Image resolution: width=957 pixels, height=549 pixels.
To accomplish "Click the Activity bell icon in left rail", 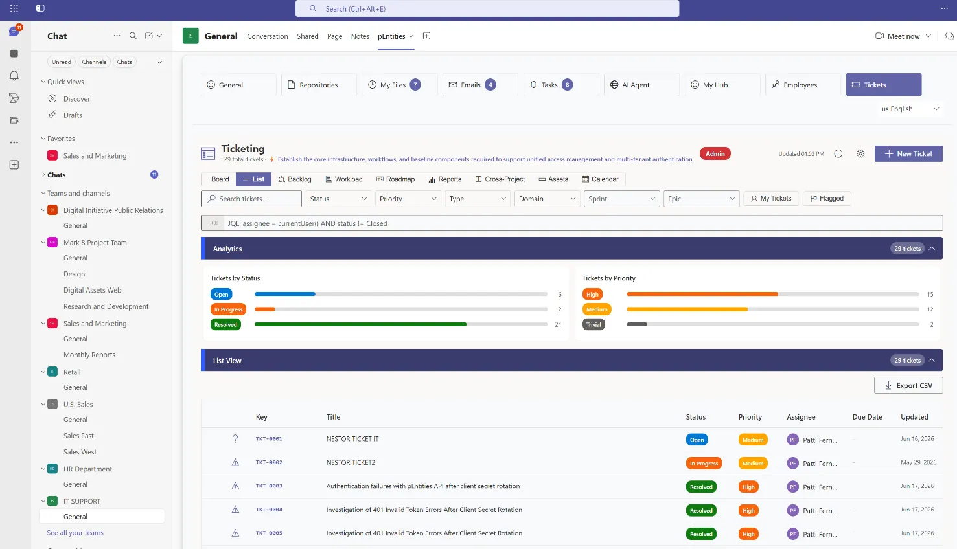I will coord(14,76).
